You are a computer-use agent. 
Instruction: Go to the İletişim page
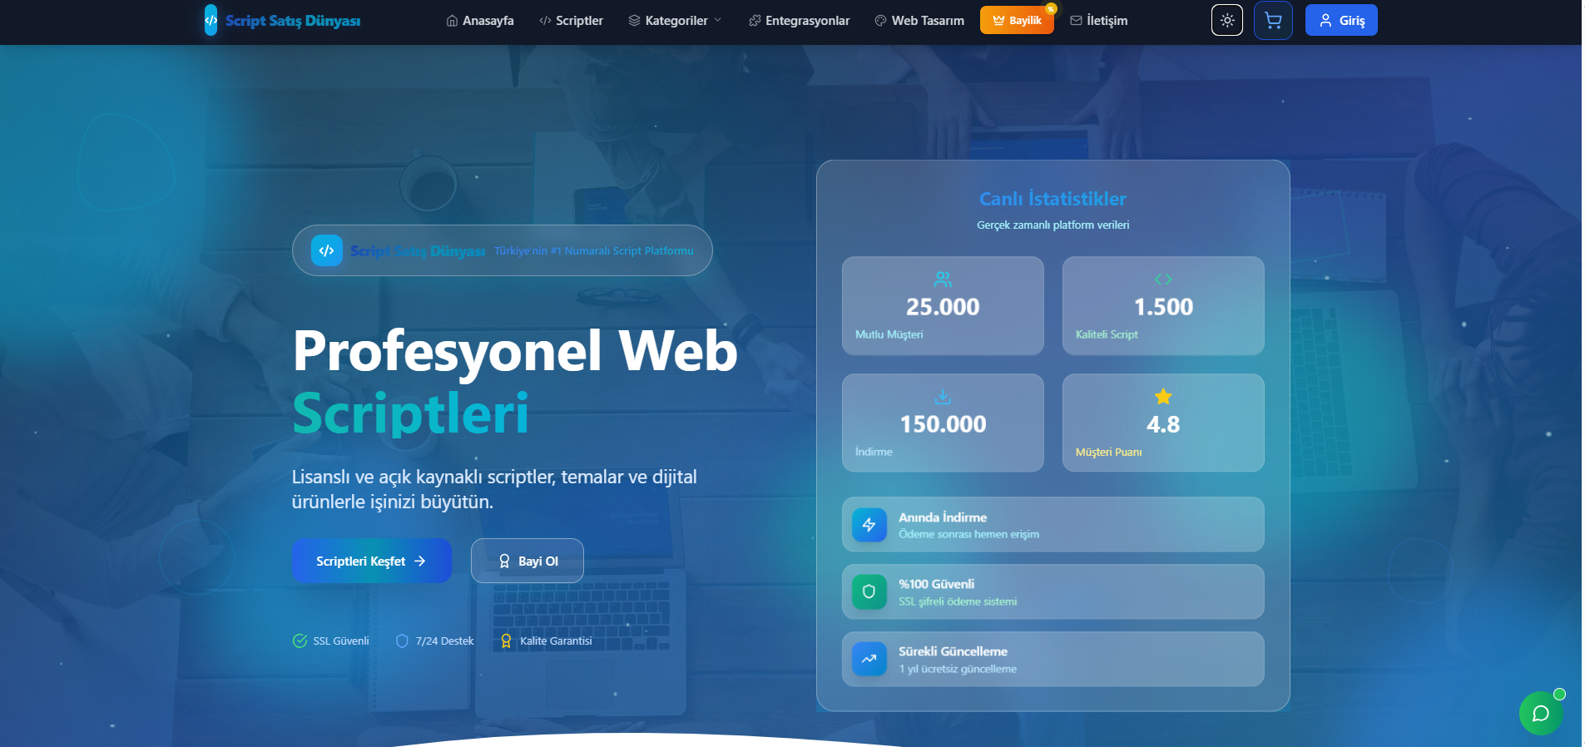point(1099,21)
